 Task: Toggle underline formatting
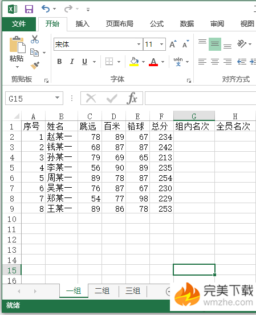tap(85, 62)
